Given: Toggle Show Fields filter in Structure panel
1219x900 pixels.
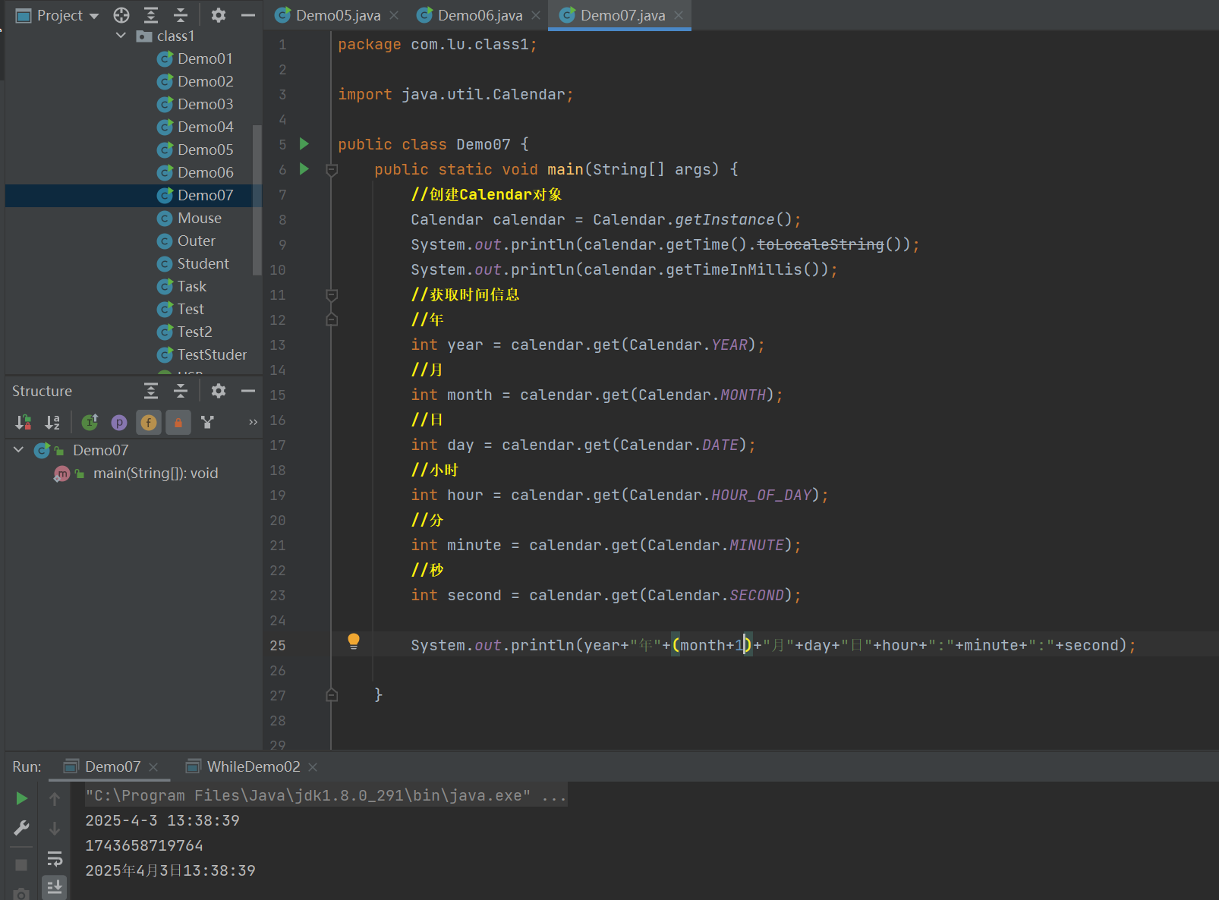Looking at the screenshot, I should pyautogui.click(x=149, y=422).
